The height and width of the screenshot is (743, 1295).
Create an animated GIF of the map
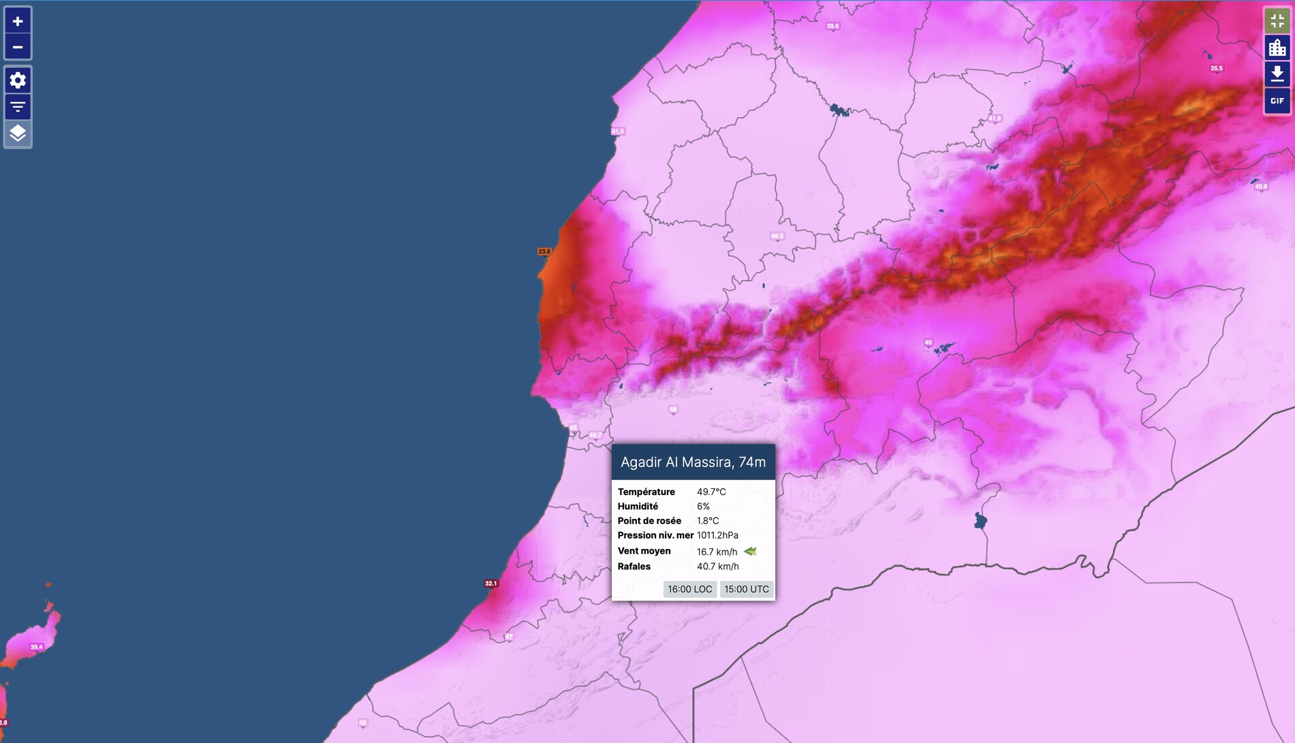click(1277, 101)
